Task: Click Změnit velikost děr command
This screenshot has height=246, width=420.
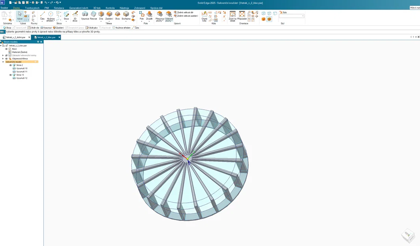Action: click(x=184, y=12)
